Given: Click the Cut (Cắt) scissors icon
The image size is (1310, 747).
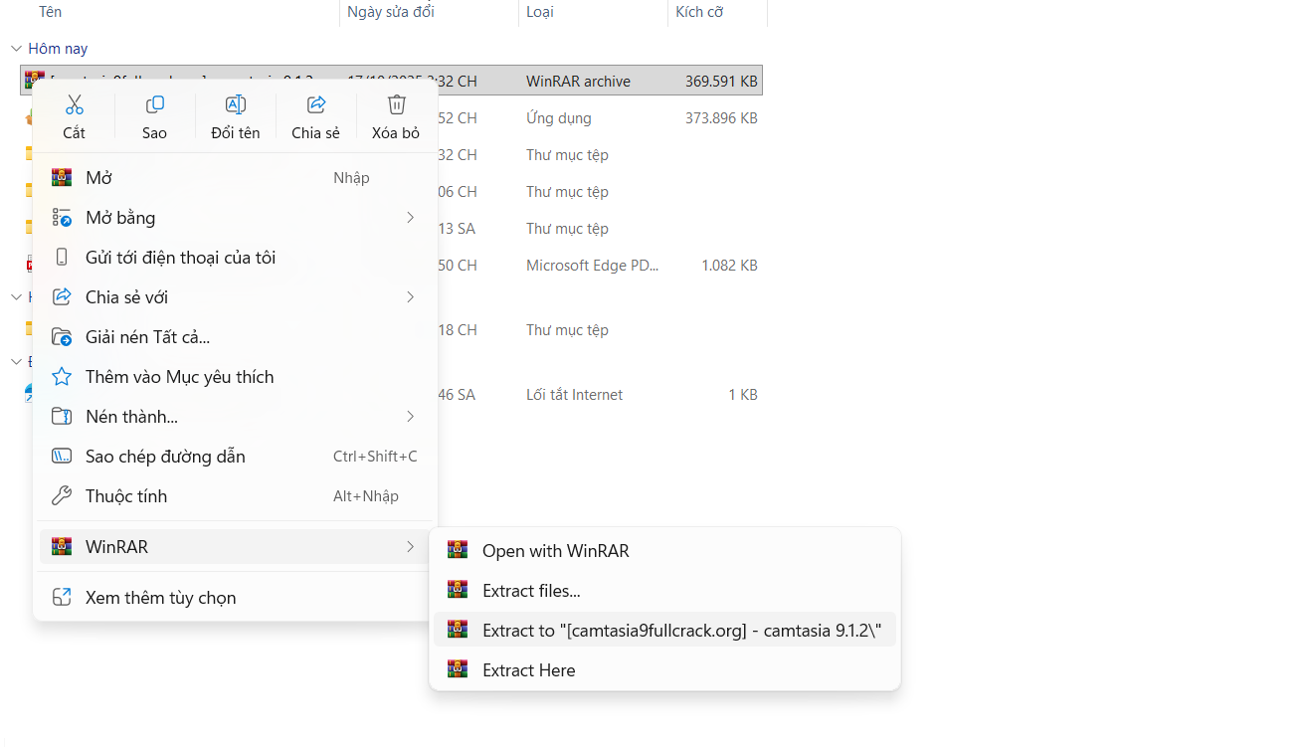Looking at the screenshot, I should tap(75, 105).
